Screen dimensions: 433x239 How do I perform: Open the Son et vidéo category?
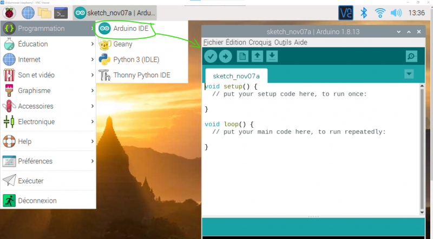[48, 75]
